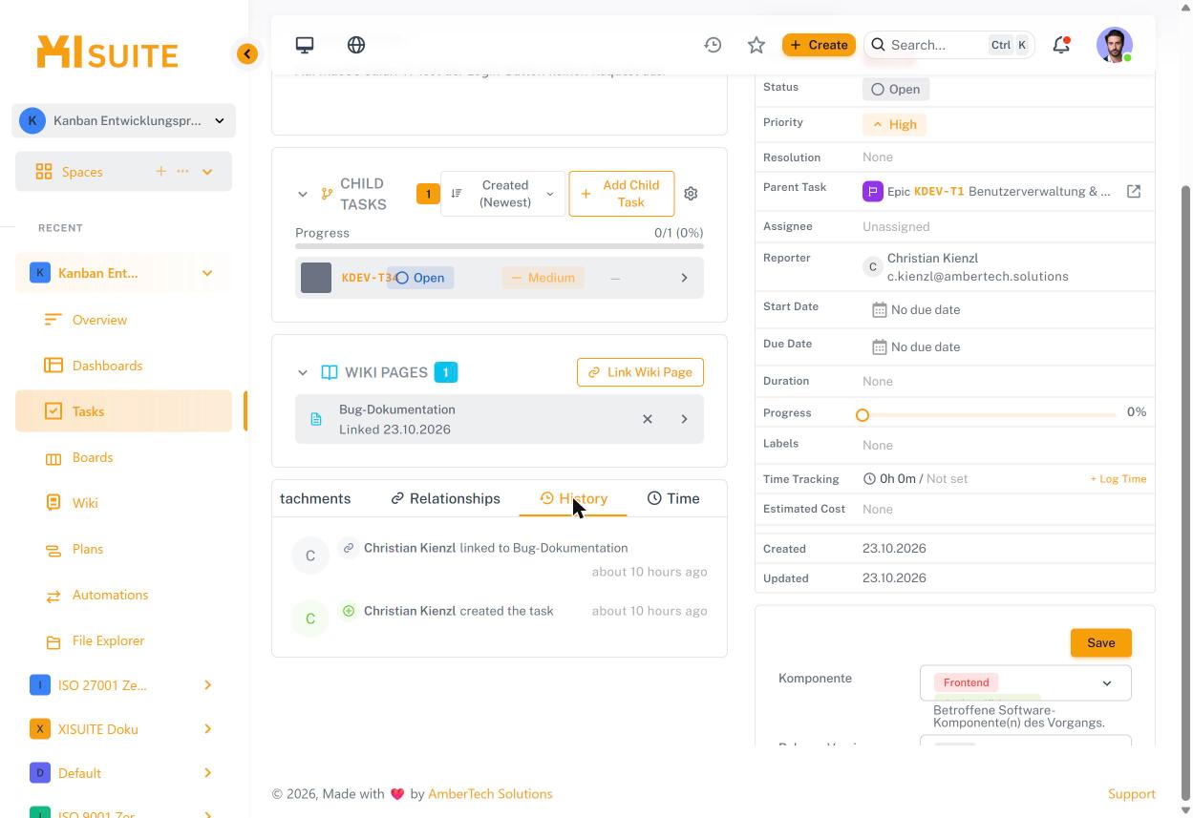The image size is (1193, 818).
Task: Click Link Wiki Page button
Action: click(640, 372)
